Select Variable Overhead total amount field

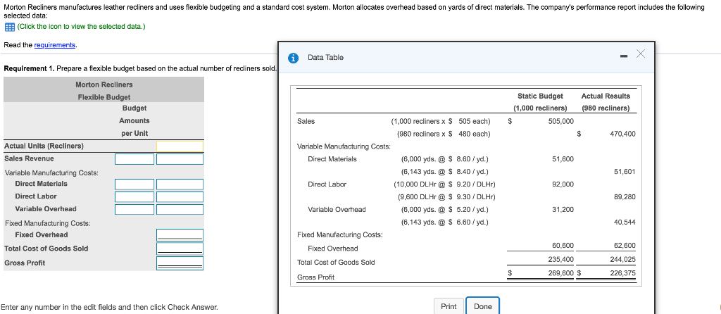pos(180,209)
